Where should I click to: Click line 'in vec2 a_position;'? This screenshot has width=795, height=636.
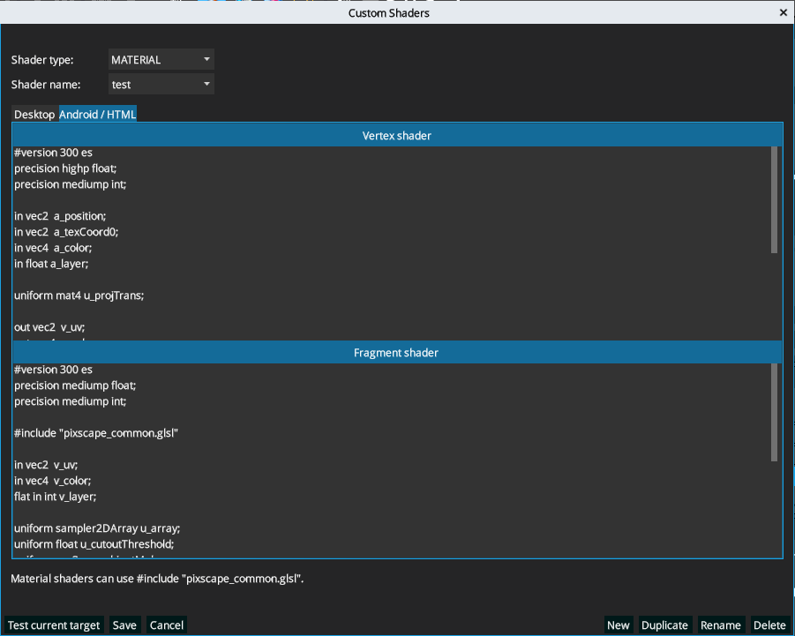pyautogui.click(x=60, y=216)
